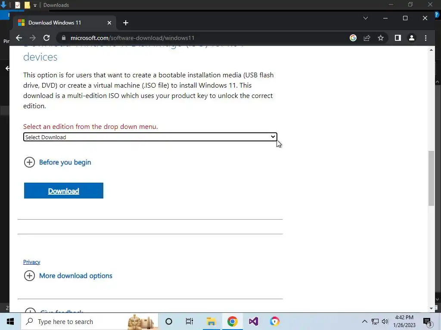
Task: Open Task View on taskbar
Action: click(x=189, y=321)
